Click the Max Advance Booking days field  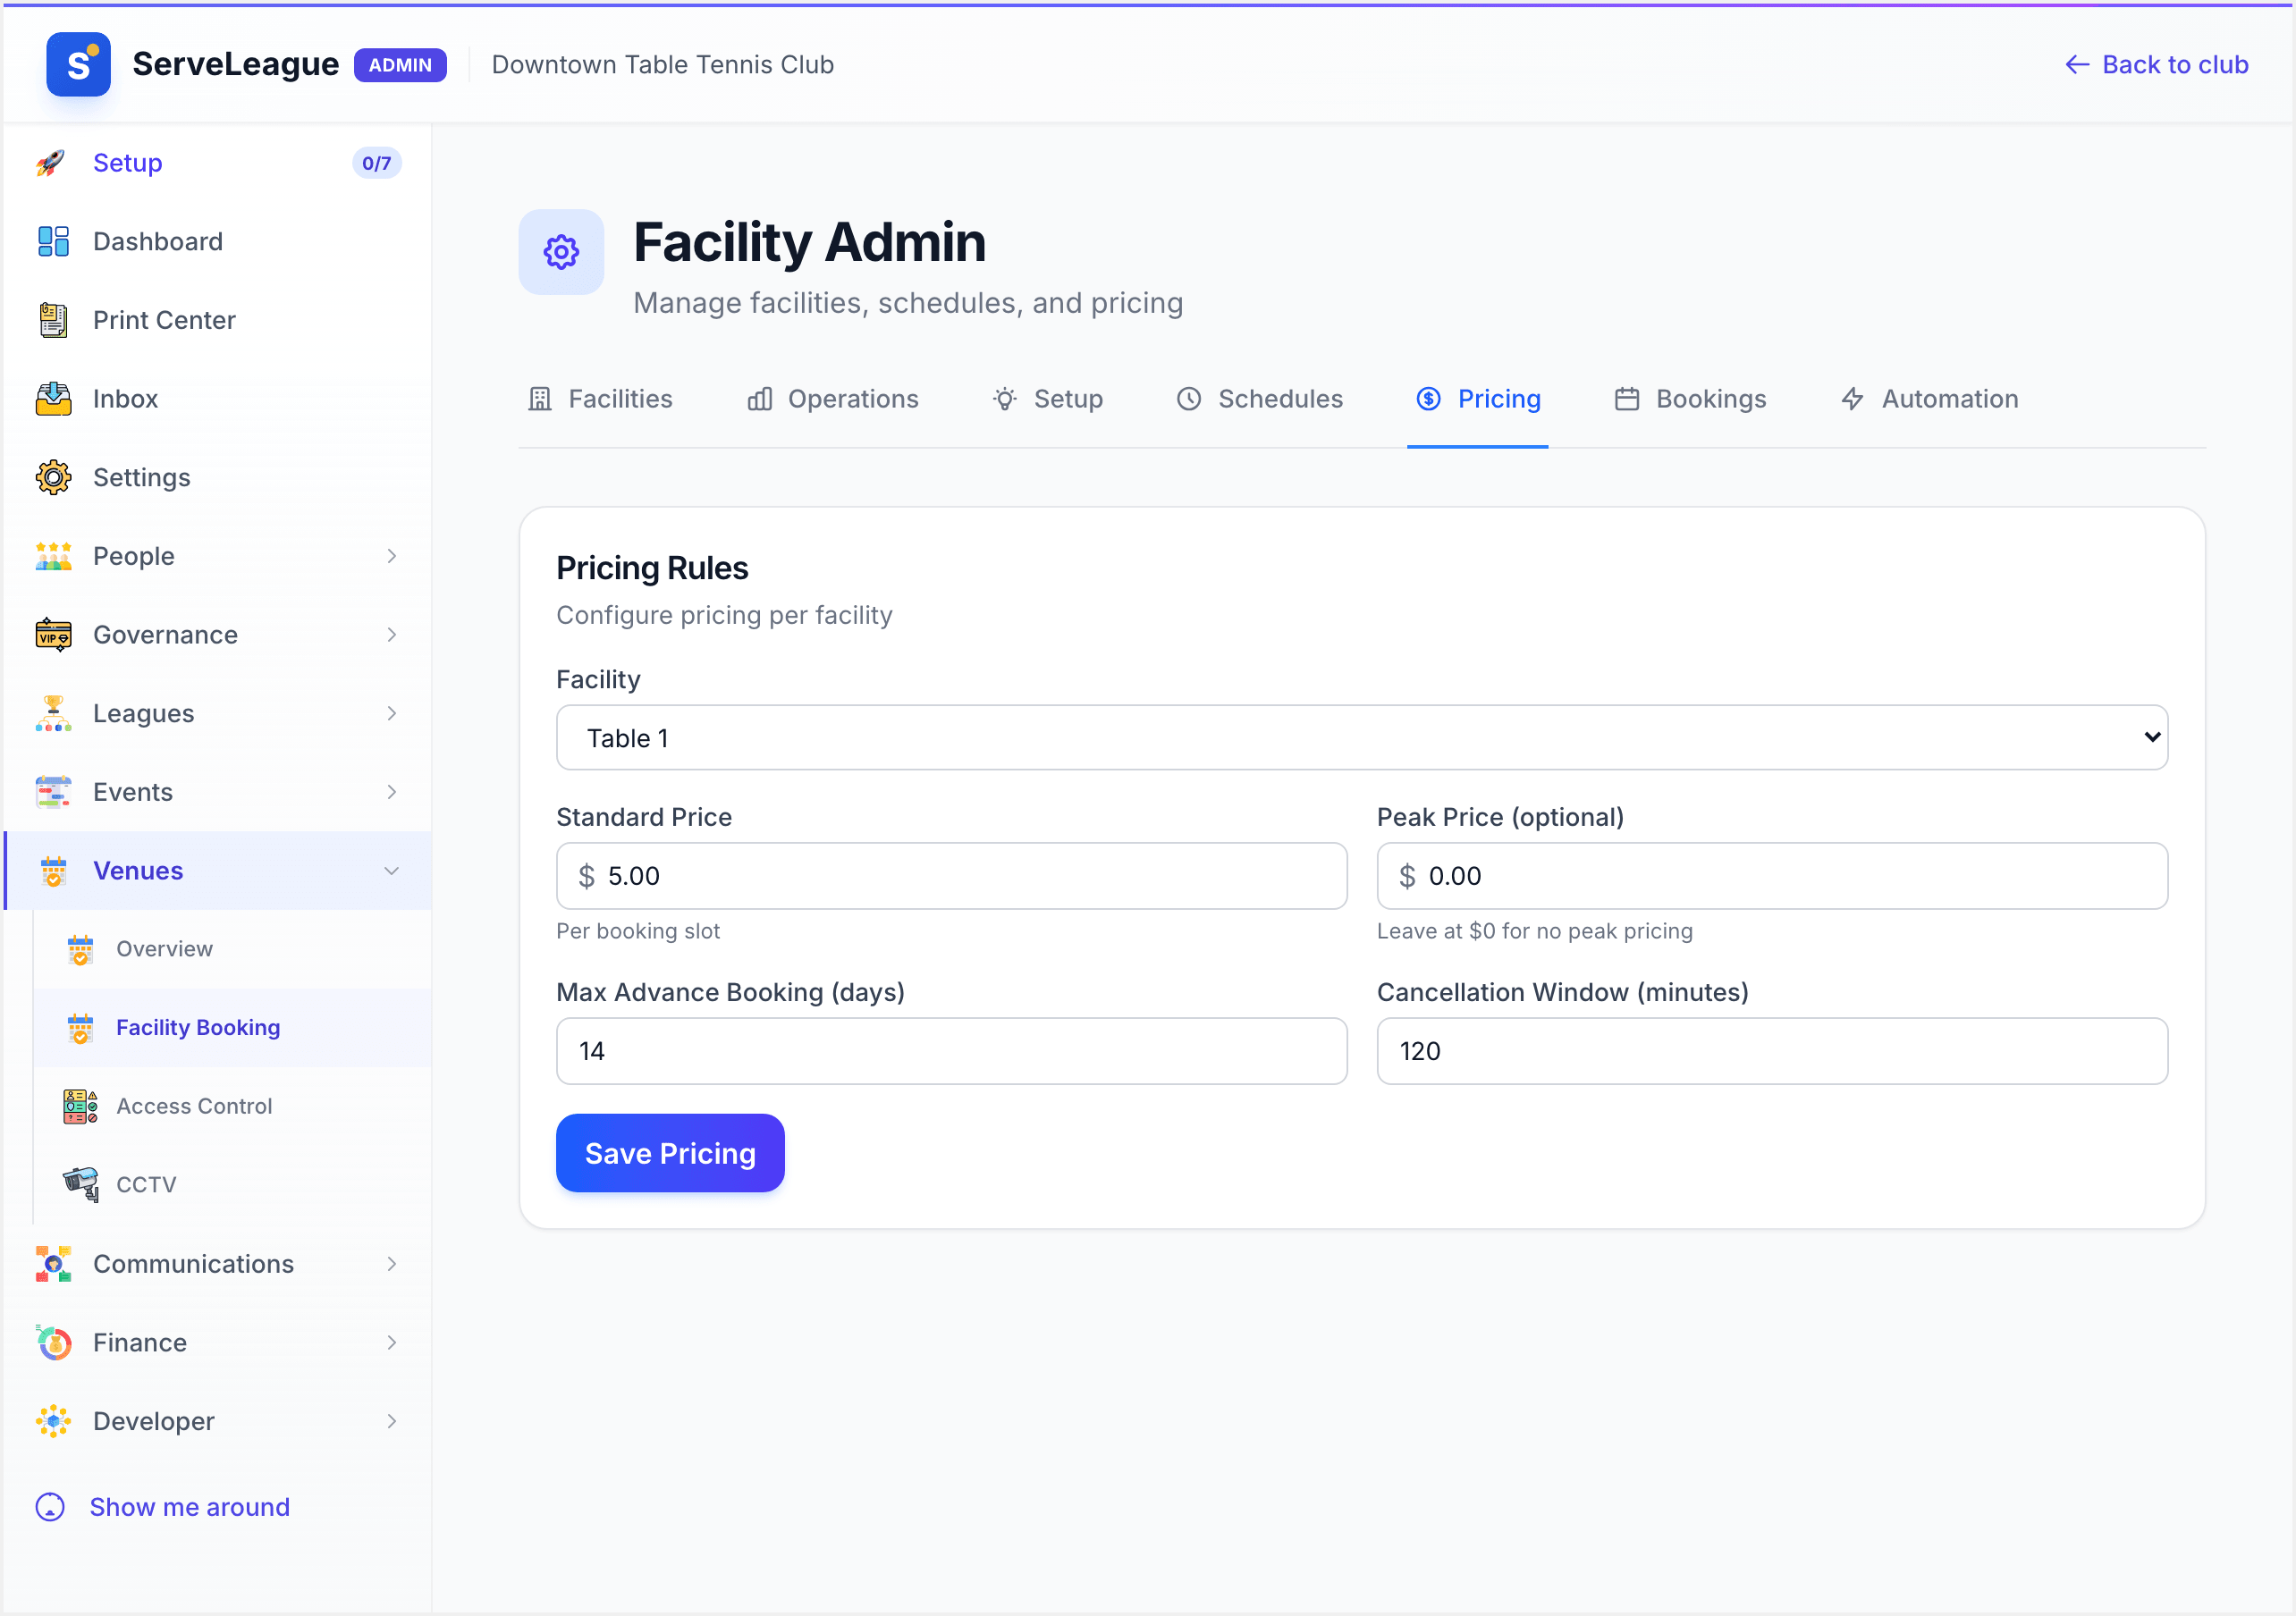952,1051
